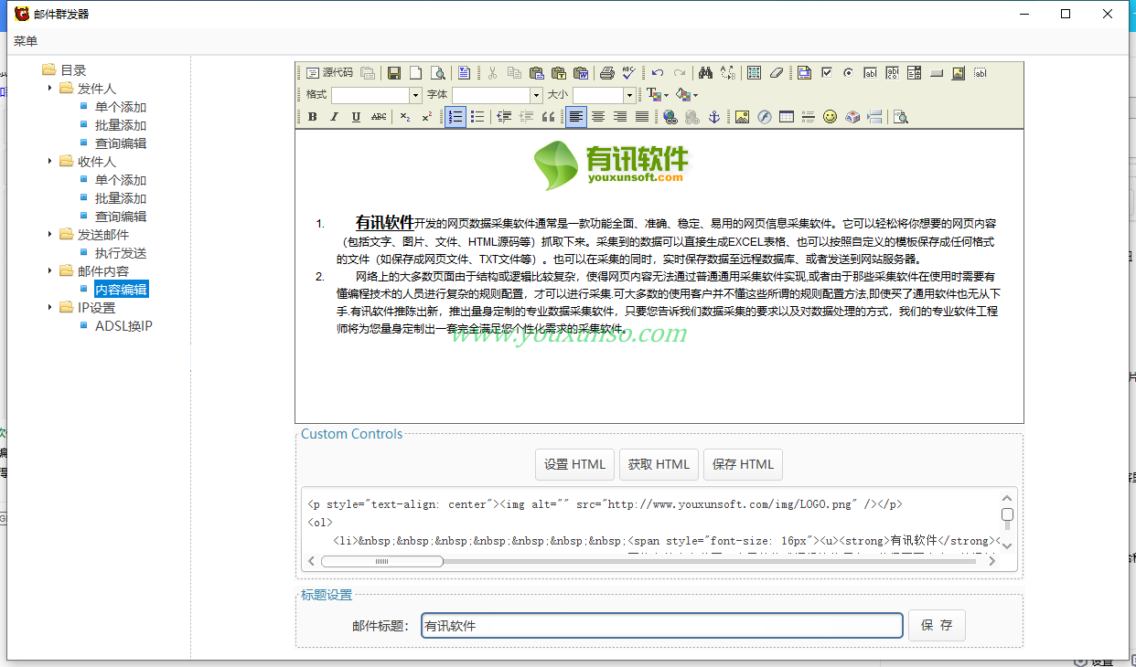The height and width of the screenshot is (667, 1136).
Task: Toggle Underline formatting
Action: pyautogui.click(x=356, y=117)
